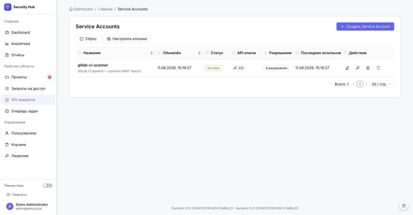Click the Создать Service Account button

pos(365,26)
